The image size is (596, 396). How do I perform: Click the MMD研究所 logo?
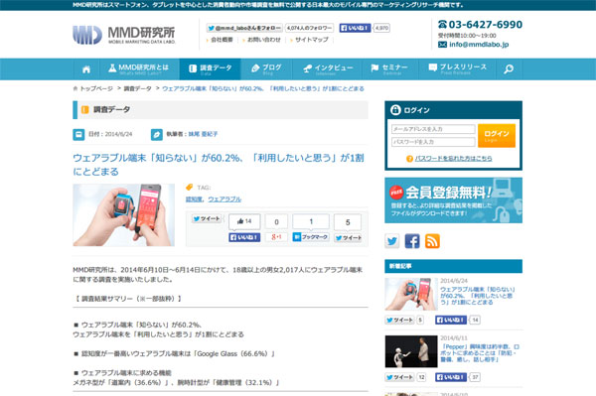point(124,35)
